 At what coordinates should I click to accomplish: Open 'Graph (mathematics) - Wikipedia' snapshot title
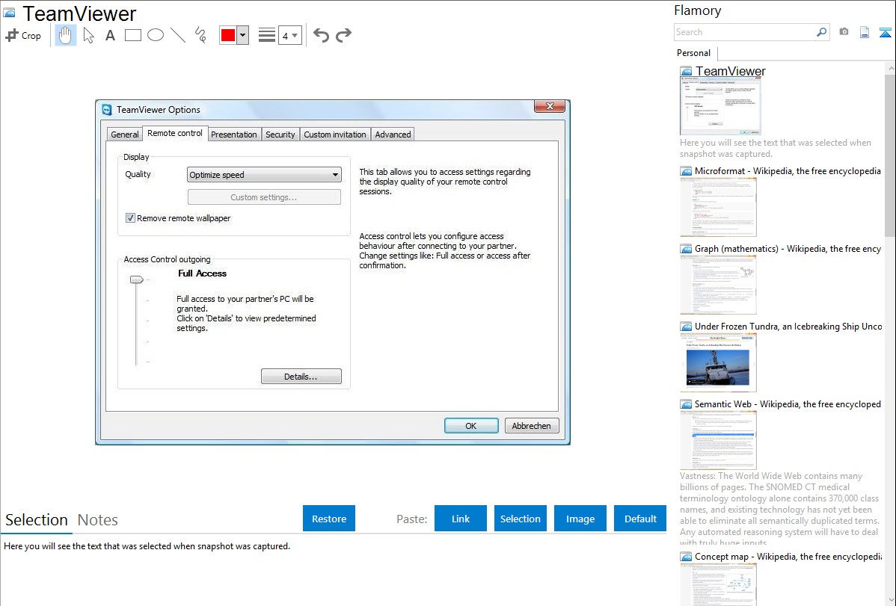click(x=788, y=249)
